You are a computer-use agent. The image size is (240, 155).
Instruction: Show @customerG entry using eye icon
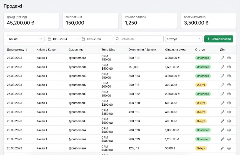(x=229, y=112)
